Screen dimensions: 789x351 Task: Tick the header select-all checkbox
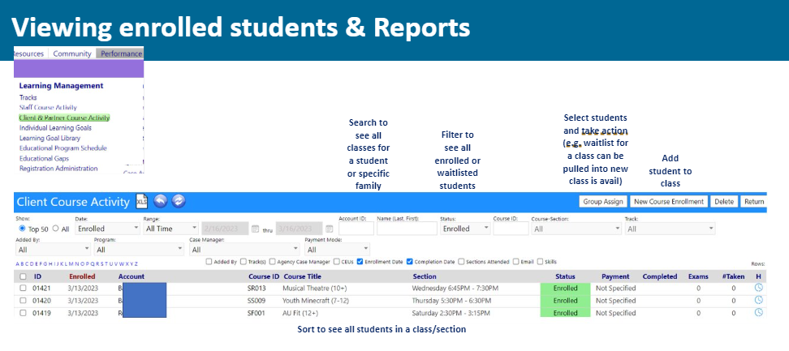pyautogui.click(x=23, y=276)
